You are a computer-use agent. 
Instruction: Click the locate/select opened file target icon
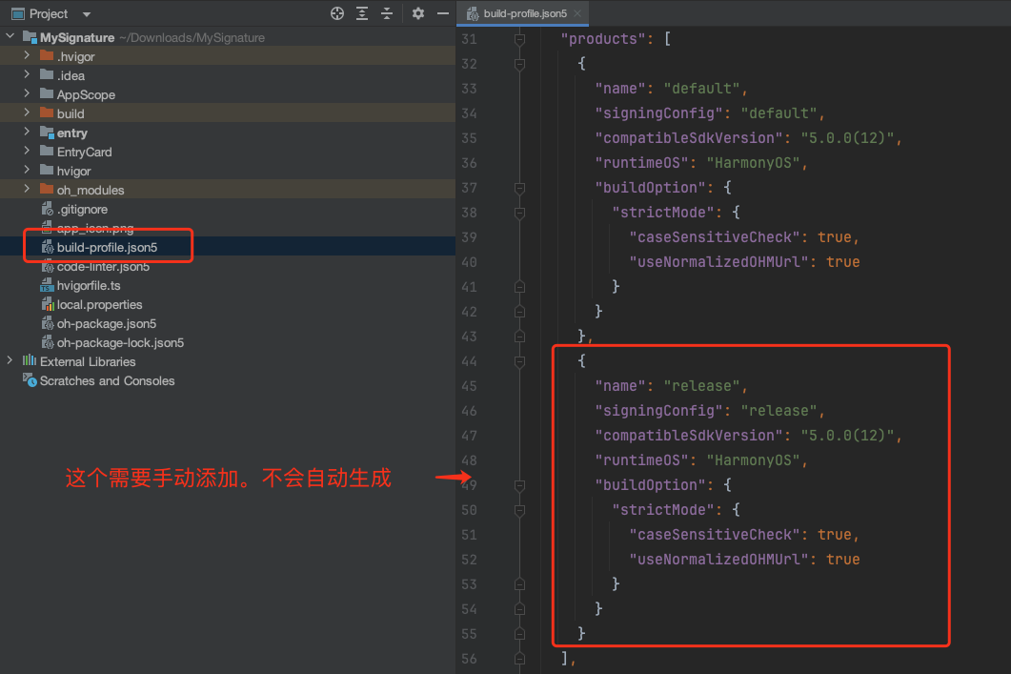click(x=336, y=13)
